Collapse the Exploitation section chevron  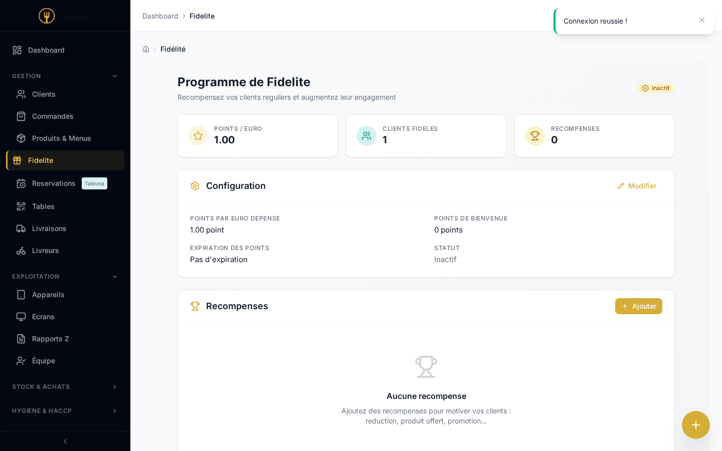coord(115,277)
